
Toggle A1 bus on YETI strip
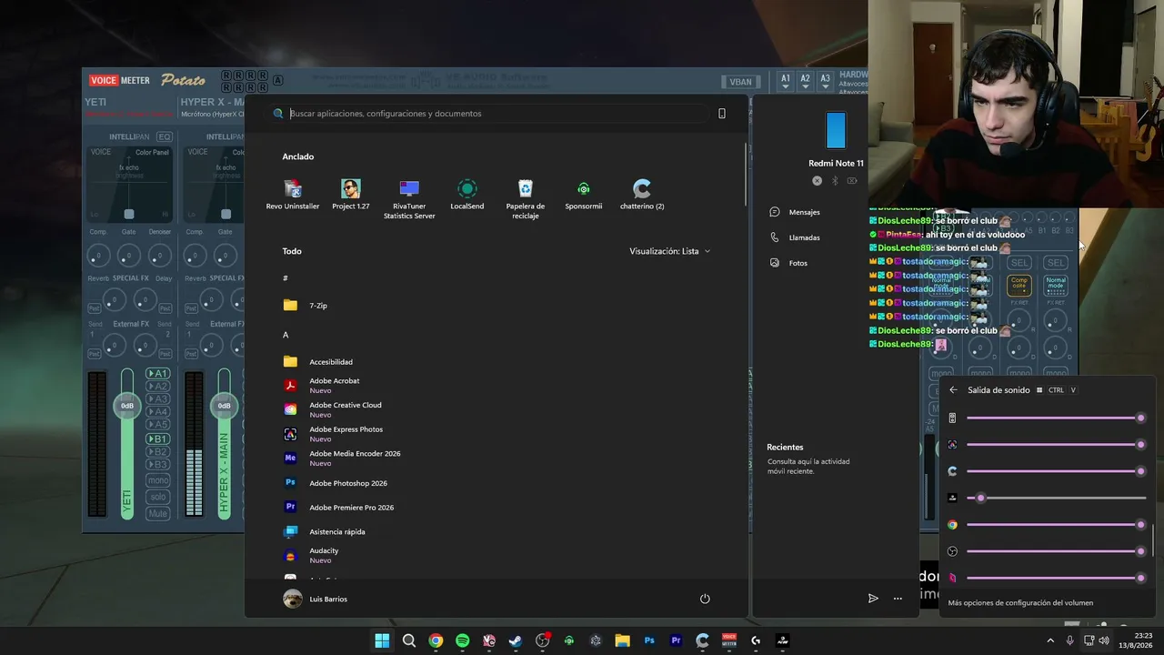pyautogui.click(x=158, y=374)
